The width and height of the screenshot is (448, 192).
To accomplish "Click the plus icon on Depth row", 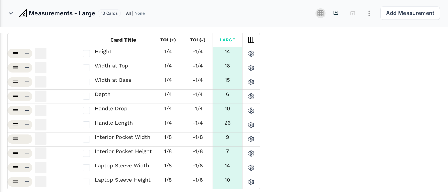I will (27, 96).
